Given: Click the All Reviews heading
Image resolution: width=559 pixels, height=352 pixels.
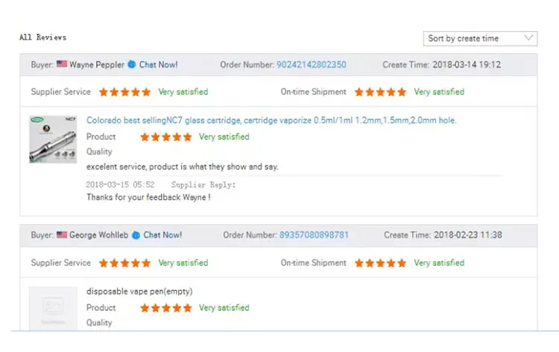Looking at the screenshot, I should point(42,37).
